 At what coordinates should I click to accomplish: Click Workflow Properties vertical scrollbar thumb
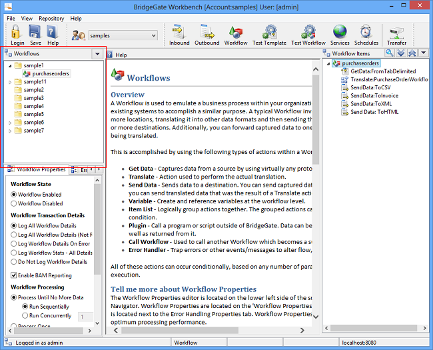(97, 229)
